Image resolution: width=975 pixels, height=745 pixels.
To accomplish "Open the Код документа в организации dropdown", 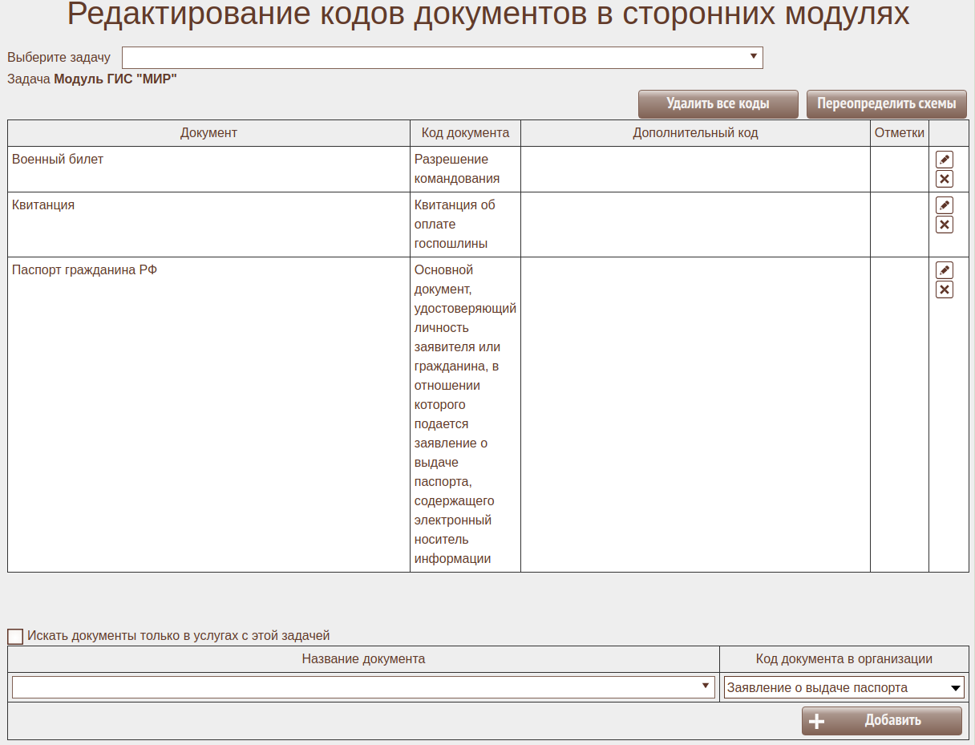I will 844,687.
